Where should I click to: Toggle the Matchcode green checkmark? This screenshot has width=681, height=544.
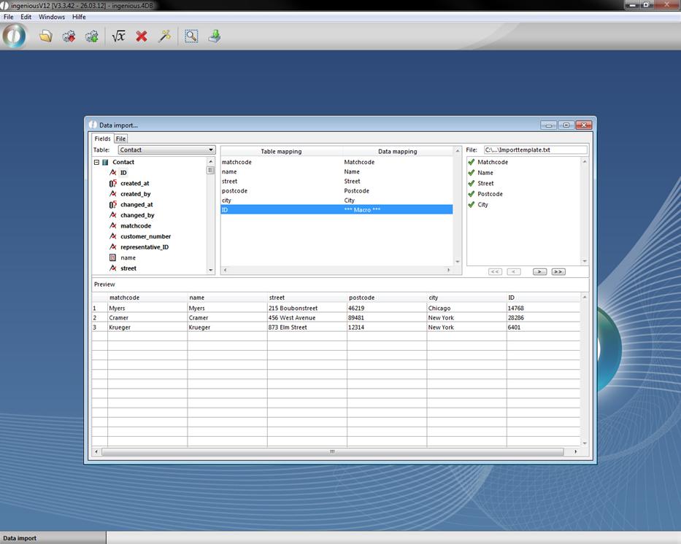pos(472,162)
